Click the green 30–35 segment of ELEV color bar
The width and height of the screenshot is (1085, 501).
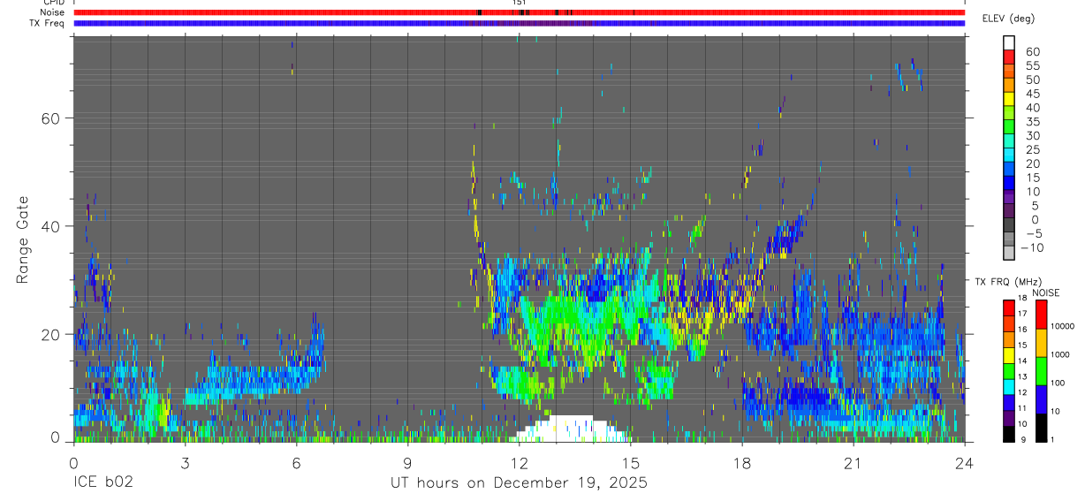[x=1009, y=127]
